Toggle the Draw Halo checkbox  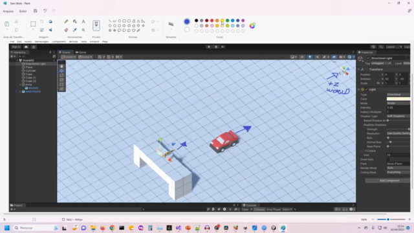click(x=388, y=159)
